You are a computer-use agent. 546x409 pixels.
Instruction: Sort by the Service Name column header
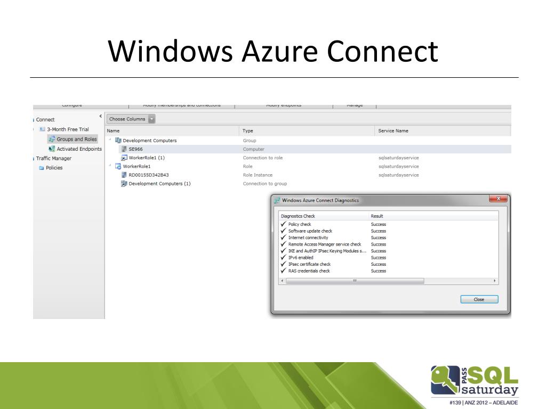[443, 131]
